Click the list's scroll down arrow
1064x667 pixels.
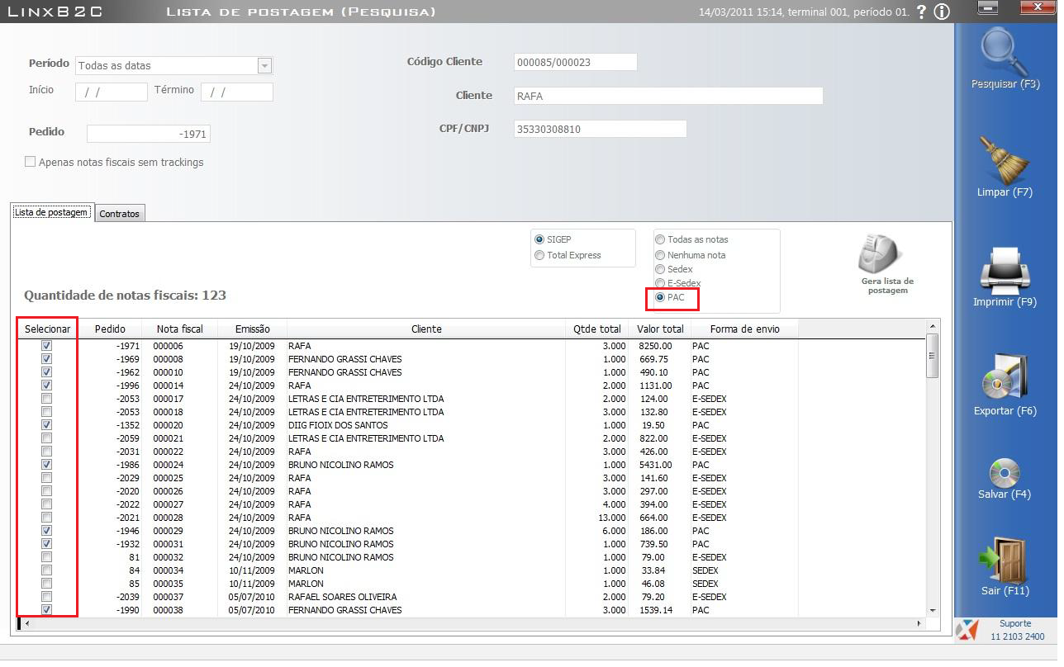(933, 610)
